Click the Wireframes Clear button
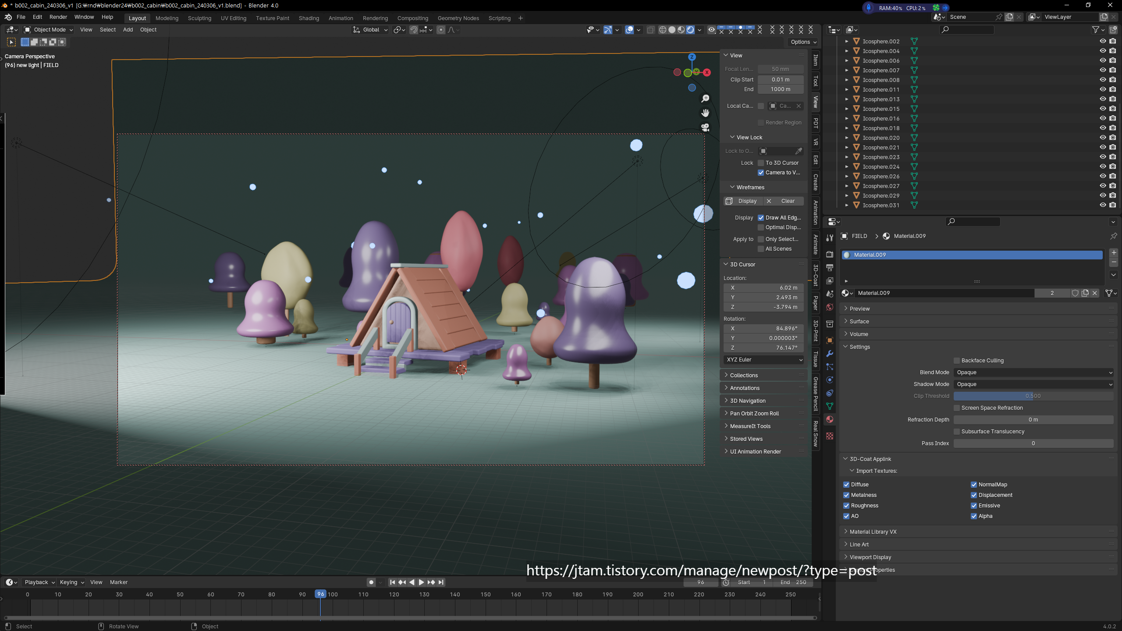This screenshot has height=631, width=1122. [x=784, y=201]
